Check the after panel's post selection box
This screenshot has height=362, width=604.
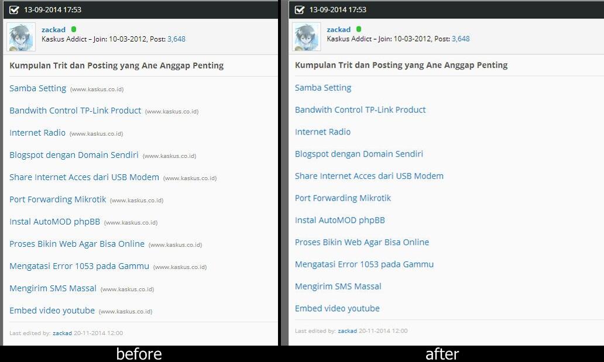tap(298, 9)
